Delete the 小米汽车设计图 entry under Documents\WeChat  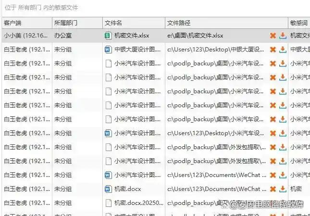click(x=273, y=175)
